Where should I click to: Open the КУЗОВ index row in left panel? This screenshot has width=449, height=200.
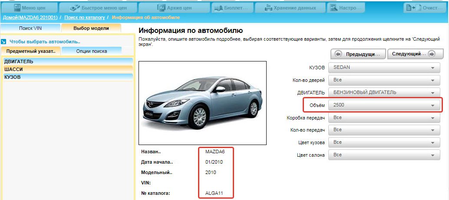click(68, 77)
